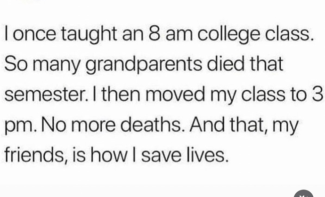Click the word "died" in second line

point(225,63)
